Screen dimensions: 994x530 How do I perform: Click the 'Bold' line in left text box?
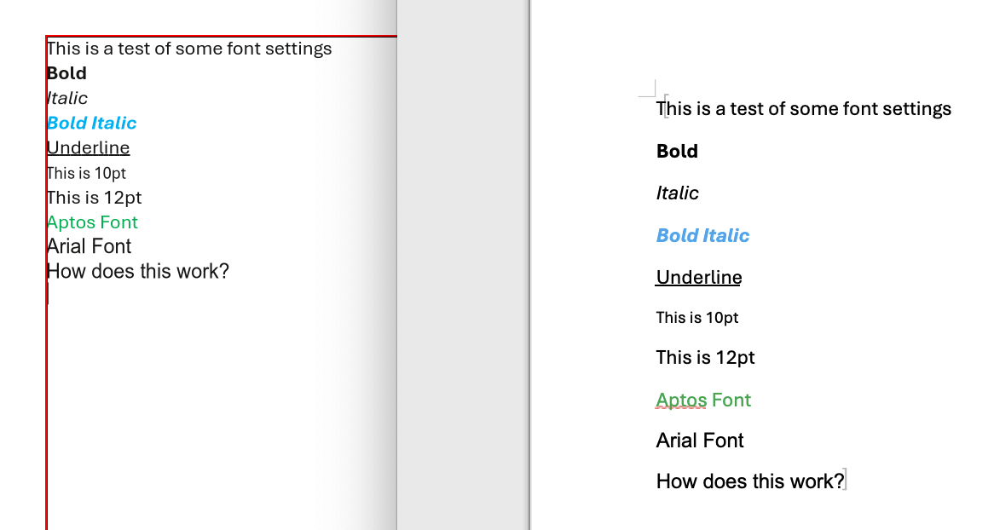pos(66,73)
